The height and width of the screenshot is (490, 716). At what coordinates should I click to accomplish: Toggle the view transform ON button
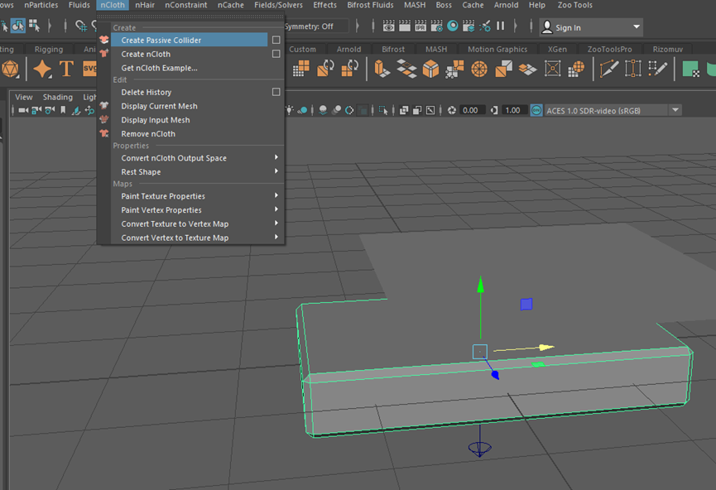[536, 110]
